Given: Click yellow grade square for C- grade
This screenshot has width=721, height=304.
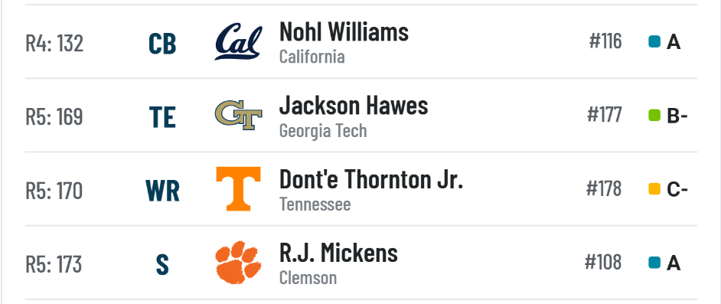Looking at the screenshot, I should (654, 189).
